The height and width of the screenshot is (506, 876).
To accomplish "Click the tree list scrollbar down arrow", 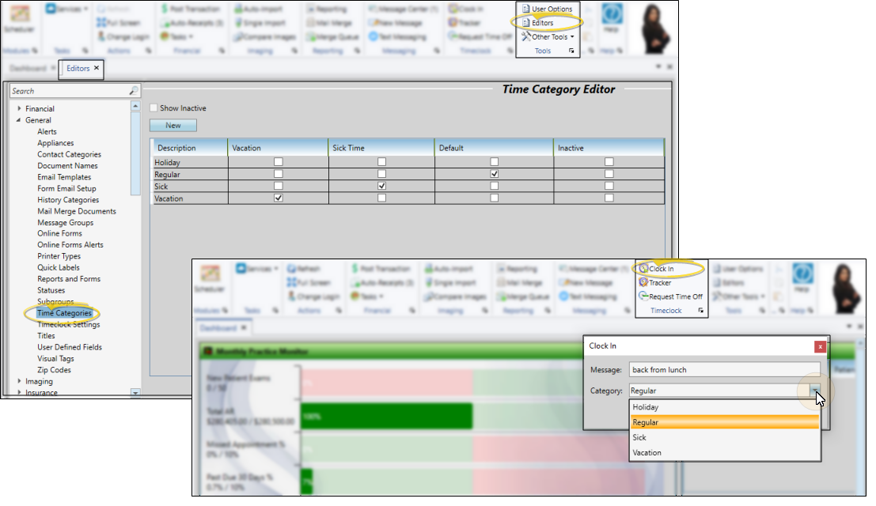I will [135, 392].
